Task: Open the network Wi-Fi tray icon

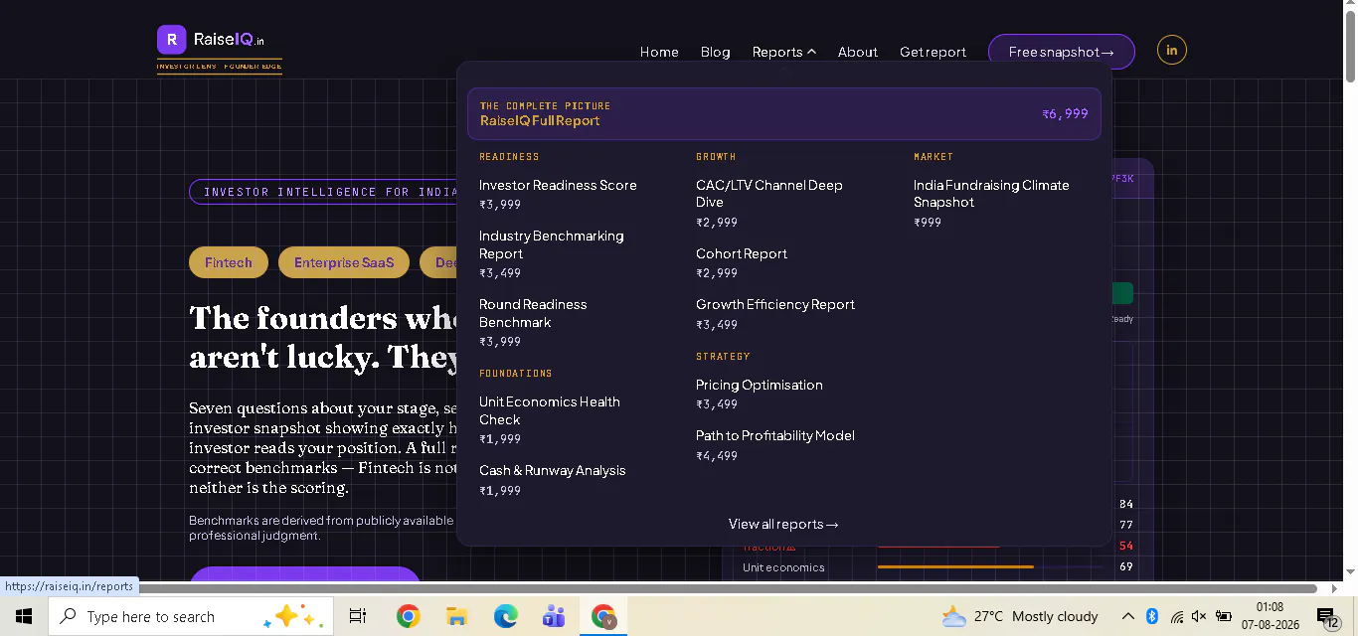Action: coord(1176,616)
